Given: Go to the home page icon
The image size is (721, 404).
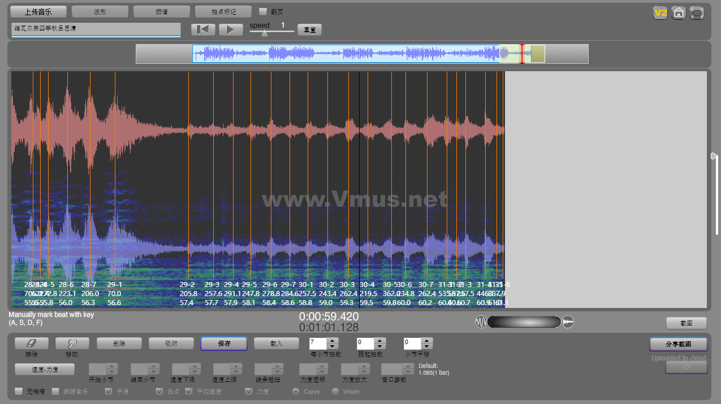Looking at the screenshot, I should [679, 12].
